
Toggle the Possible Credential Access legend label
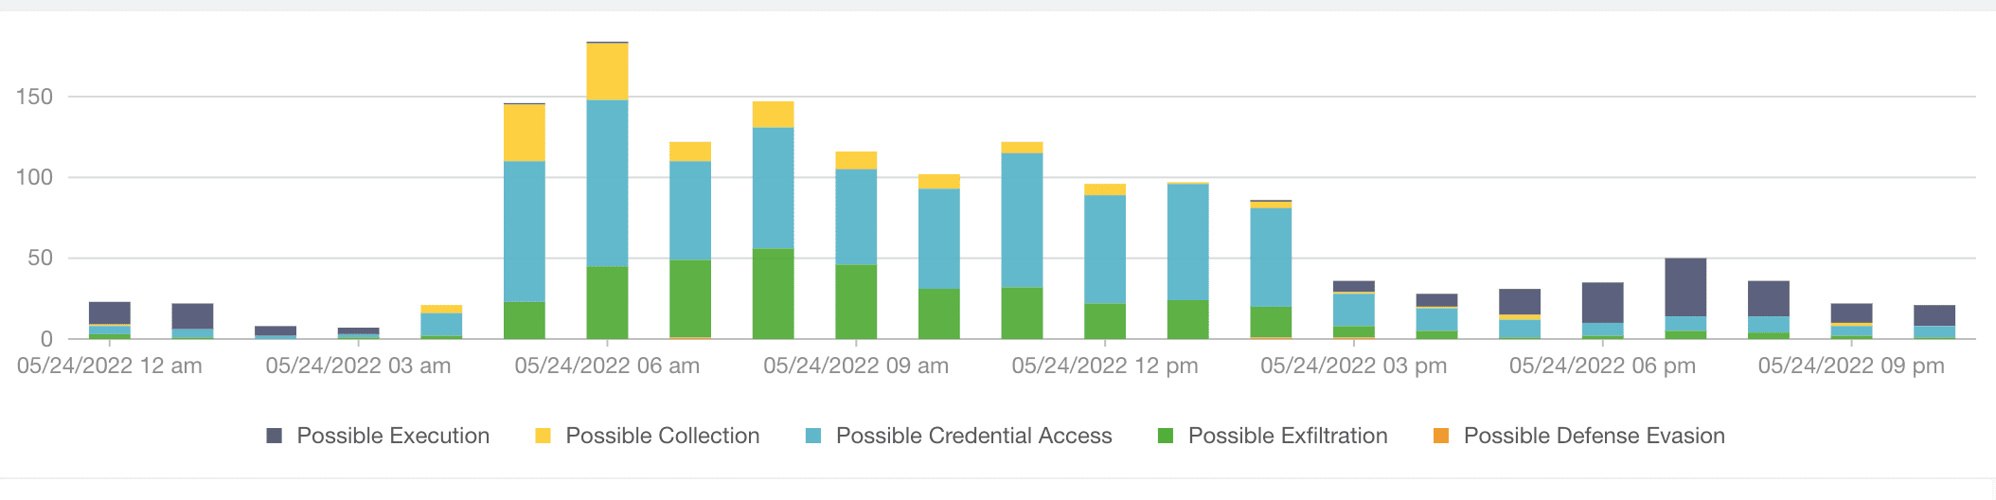(973, 436)
